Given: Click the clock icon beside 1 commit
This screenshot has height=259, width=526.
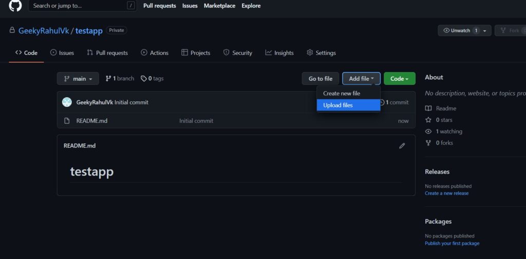Looking at the screenshot, I should tap(382, 102).
